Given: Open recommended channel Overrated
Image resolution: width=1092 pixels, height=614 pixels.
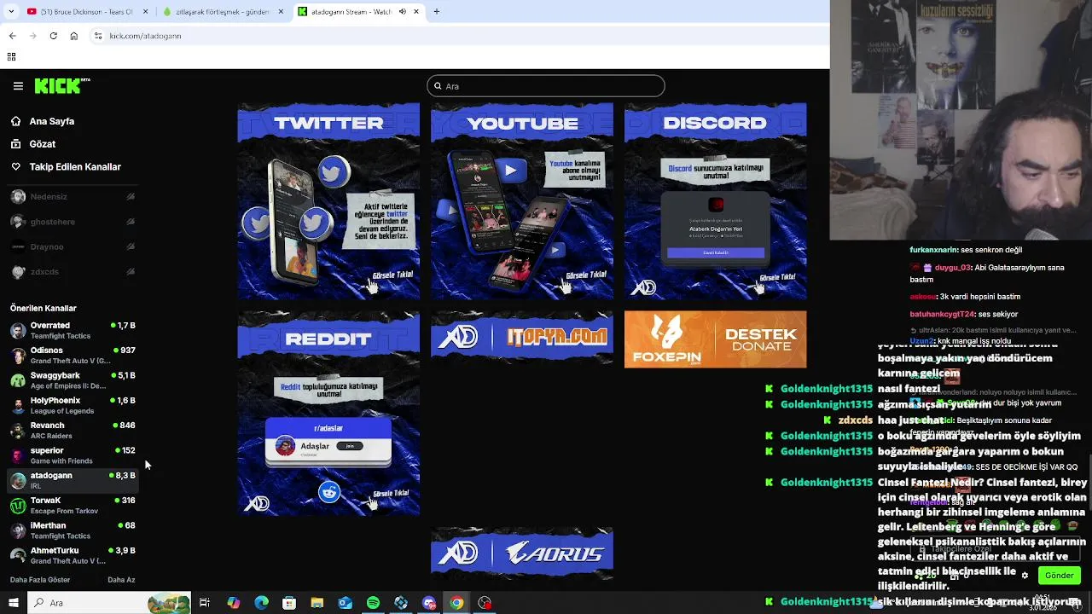Looking at the screenshot, I should tap(73, 331).
